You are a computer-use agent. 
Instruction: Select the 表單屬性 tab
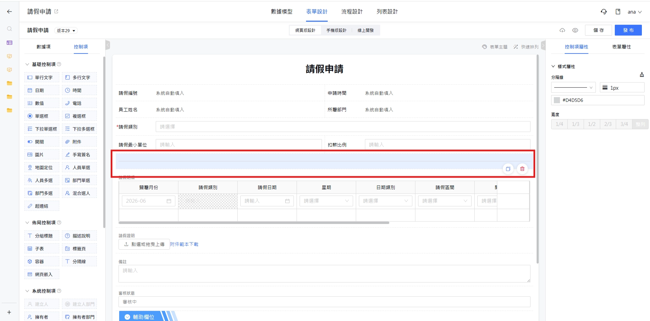pos(622,47)
